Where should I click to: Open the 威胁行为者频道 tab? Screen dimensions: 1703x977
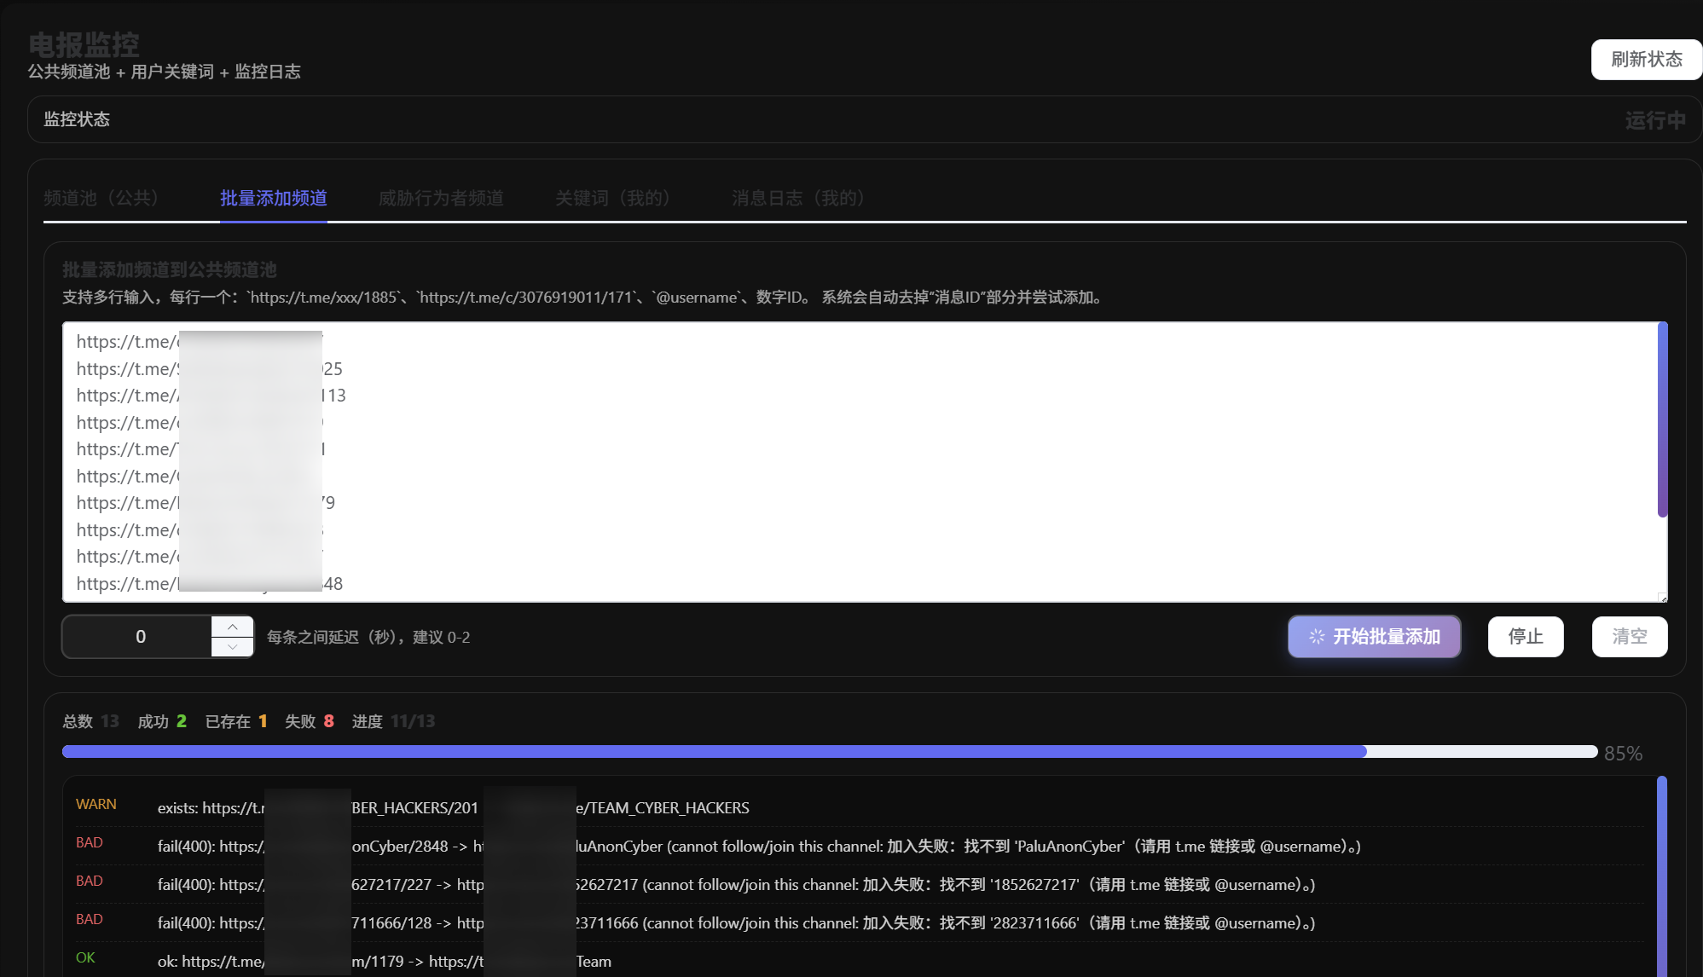point(440,197)
